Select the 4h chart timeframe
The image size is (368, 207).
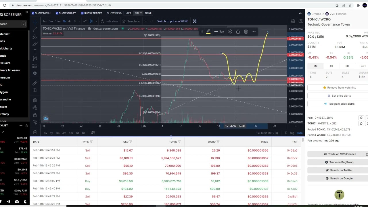coord(70,21)
